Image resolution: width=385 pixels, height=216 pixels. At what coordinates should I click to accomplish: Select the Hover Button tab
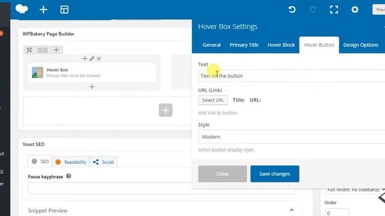(x=319, y=45)
